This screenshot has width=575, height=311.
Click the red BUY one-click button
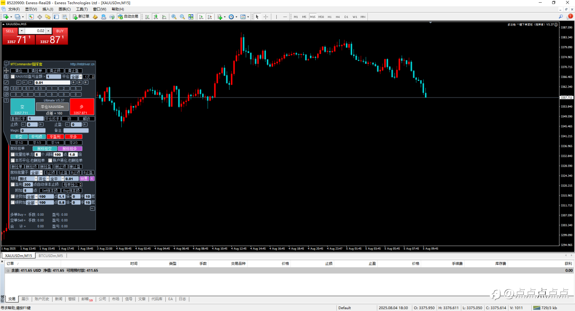pos(60,31)
